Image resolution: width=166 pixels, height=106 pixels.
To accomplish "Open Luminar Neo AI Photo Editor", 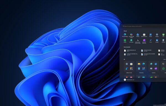I will click(x=138, y=41).
